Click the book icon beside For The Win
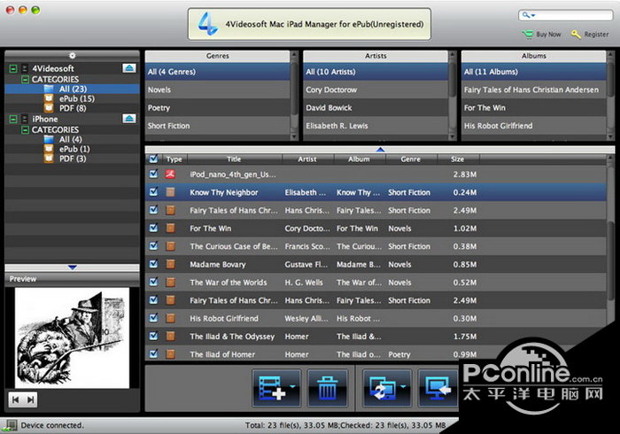The image size is (620, 434). pos(170,228)
